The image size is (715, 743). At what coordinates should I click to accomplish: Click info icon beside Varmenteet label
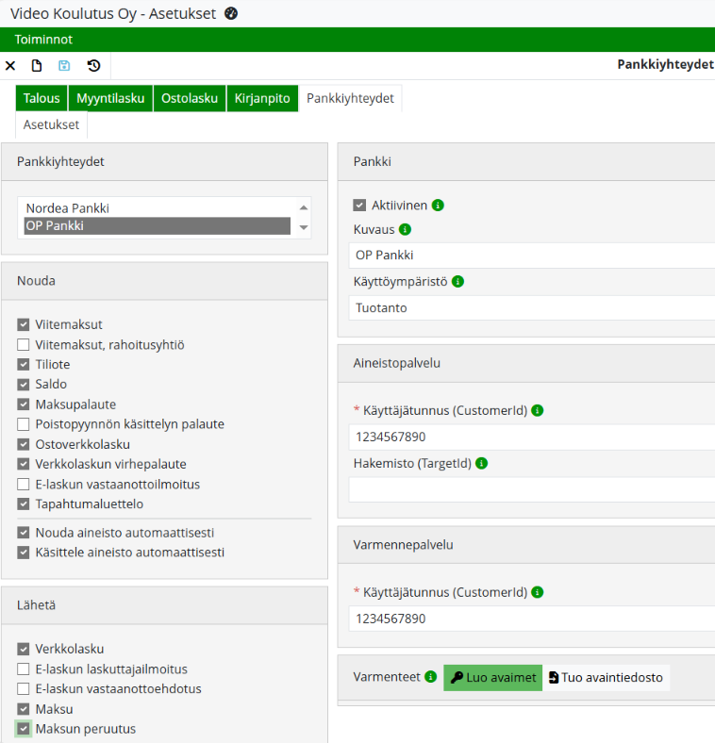click(x=431, y=677)
